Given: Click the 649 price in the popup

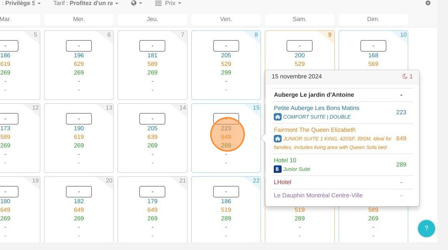Looking at the screenshot, I should coord(401,138).
